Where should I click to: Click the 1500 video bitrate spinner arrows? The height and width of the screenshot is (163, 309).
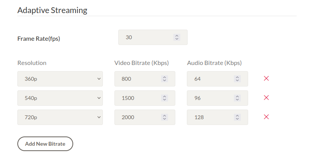(x=165, y=98)
